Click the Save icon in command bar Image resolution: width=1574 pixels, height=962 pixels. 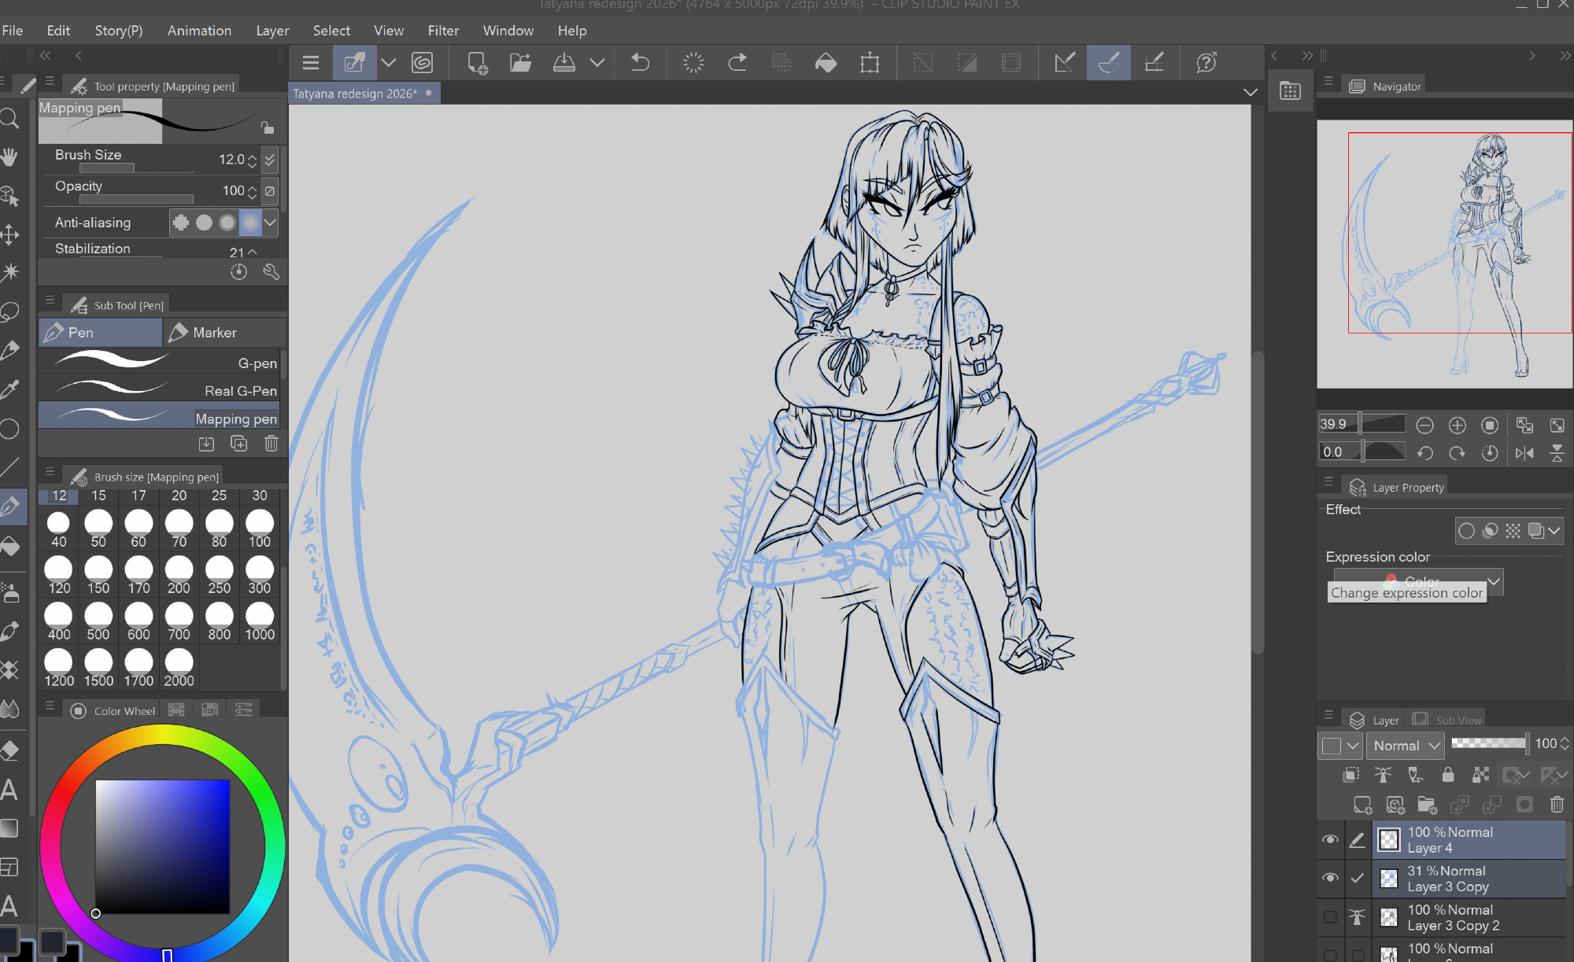click(x=564, y=62)
